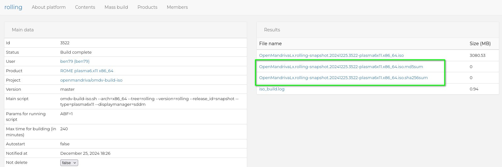Select the 0.94 size value

tap(474, 89)
